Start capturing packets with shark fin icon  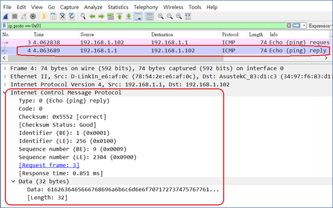tap(6, 16)
